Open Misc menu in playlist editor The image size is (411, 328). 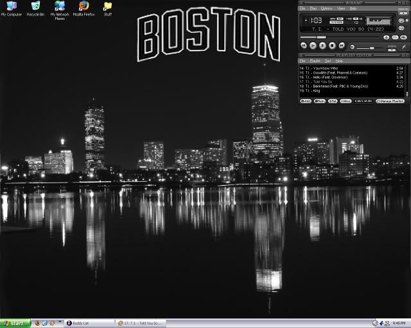point(345,101)
